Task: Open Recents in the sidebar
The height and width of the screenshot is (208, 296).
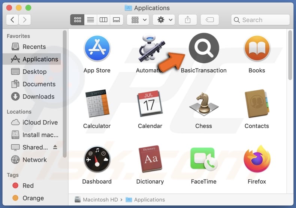Action: coord(32,46)
